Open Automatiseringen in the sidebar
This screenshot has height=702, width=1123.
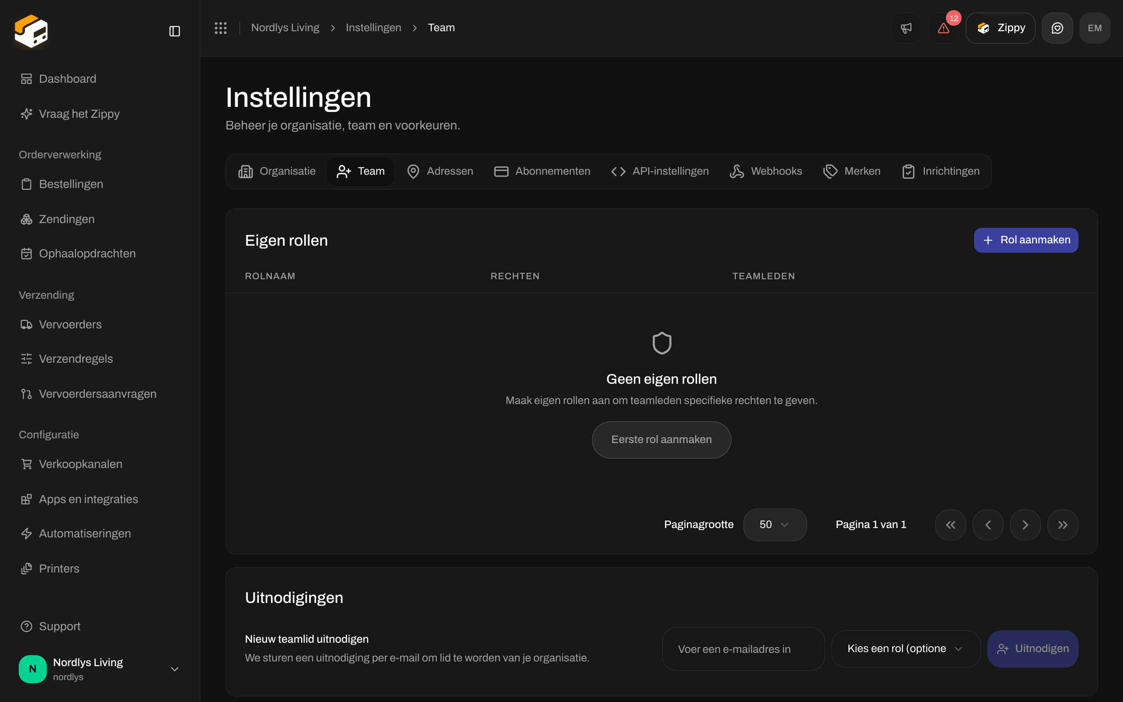coord(100,534)
